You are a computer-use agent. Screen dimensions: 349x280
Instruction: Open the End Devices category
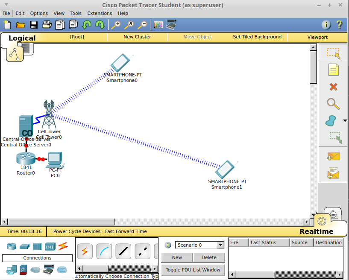tap(11, 270)
